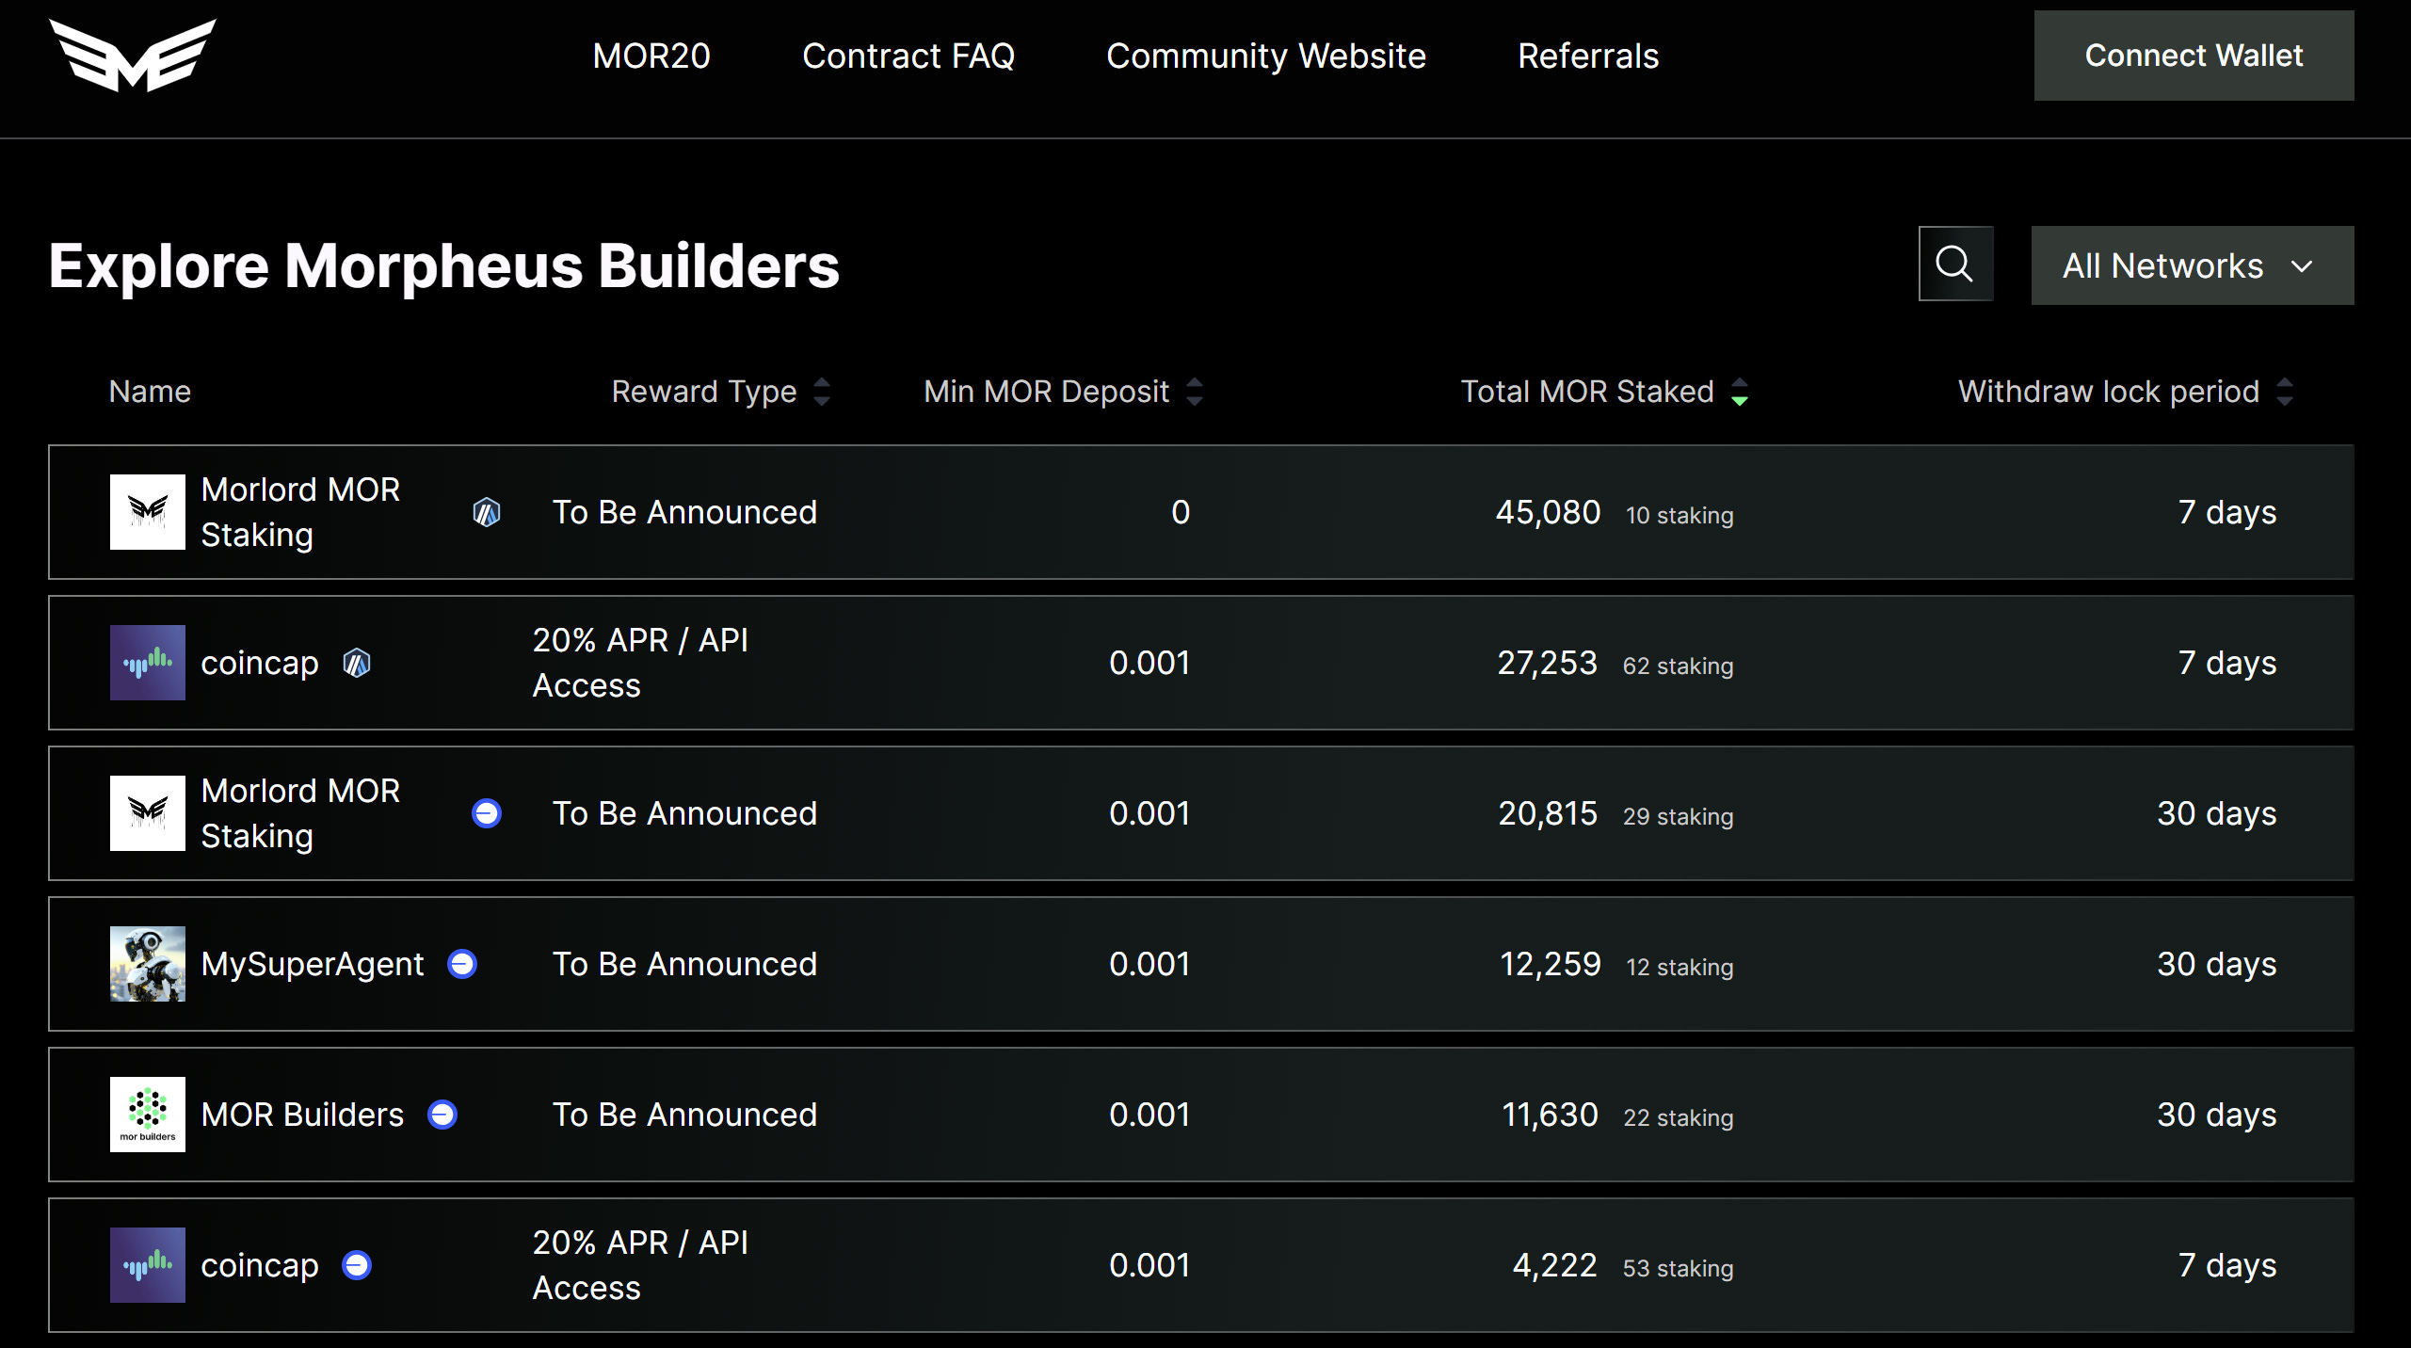Open the search magnifier icon
Image resolution: width=2411 pixels, height=1348 pixels.
(x=1954, y=265)
